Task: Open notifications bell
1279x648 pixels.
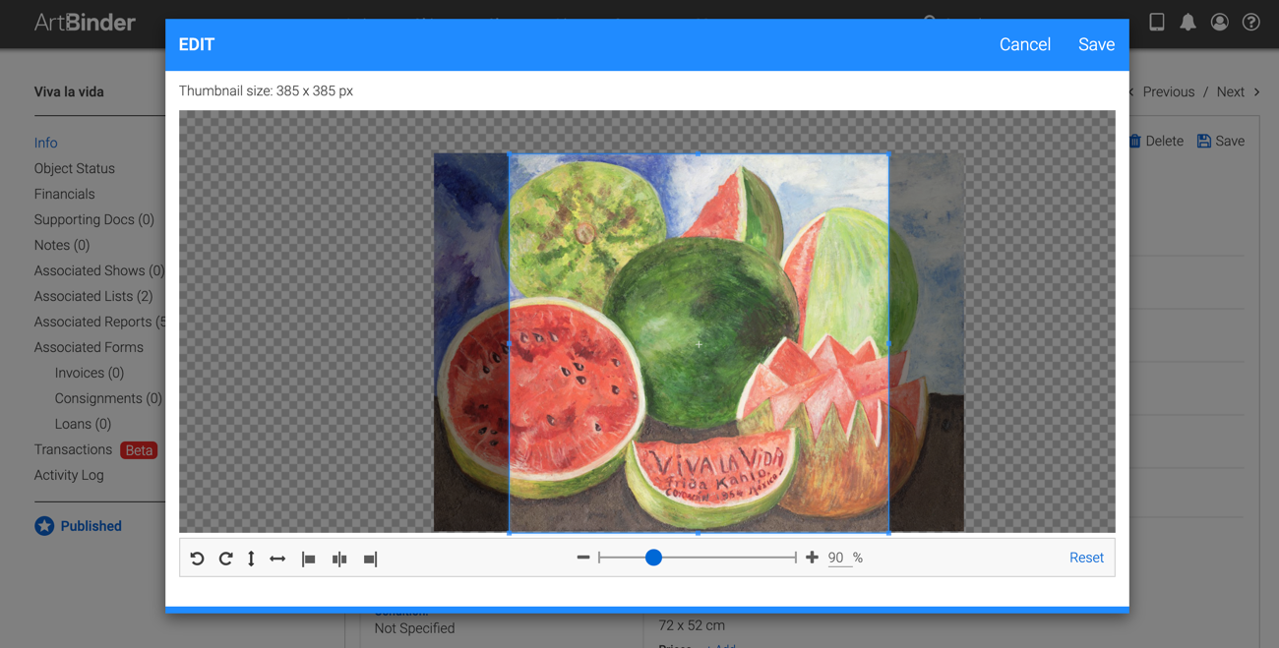Action: [1188, 22]
